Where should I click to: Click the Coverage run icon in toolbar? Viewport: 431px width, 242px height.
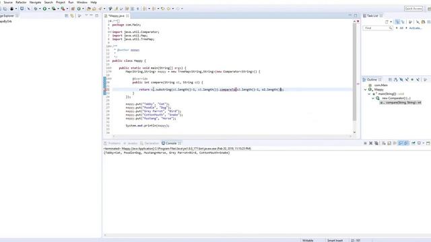point(54,9)
